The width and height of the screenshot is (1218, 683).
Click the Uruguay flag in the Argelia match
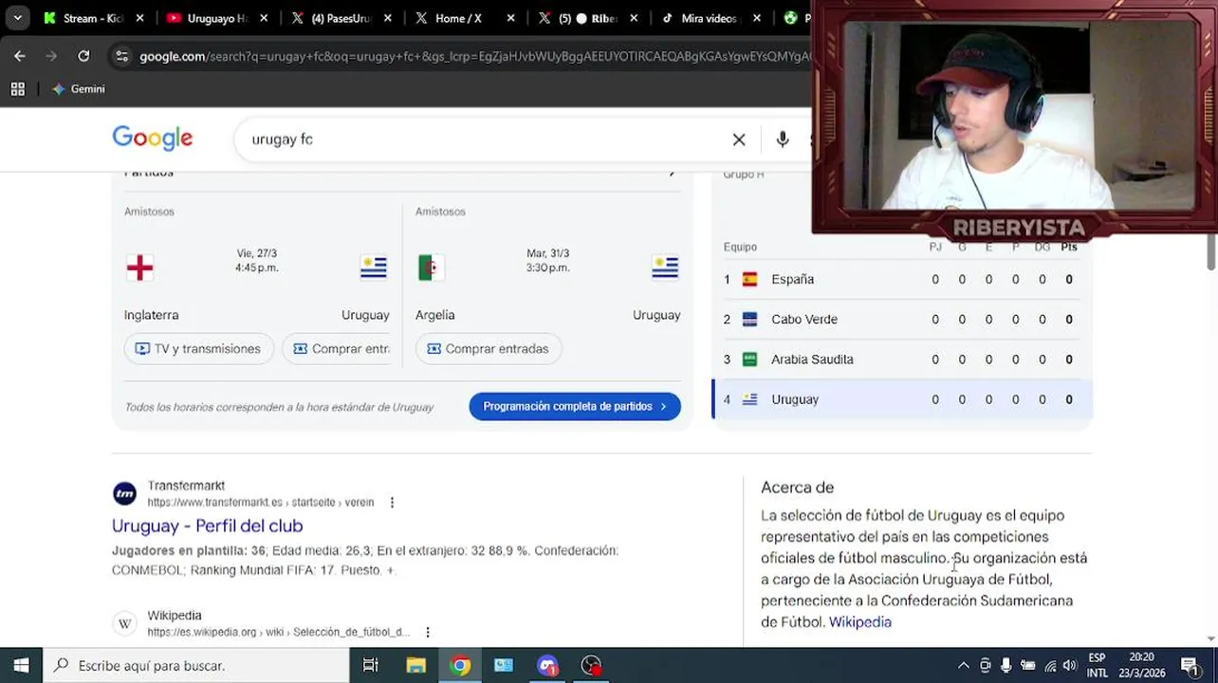tap(665, 268)
